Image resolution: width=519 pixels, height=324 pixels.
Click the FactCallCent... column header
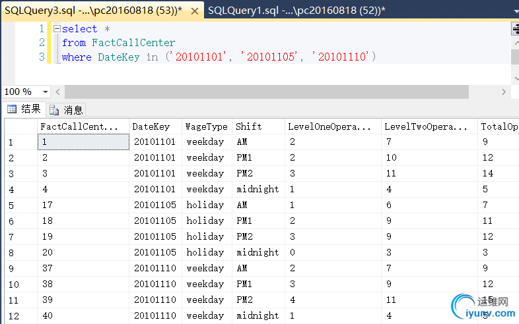[83, 126]
